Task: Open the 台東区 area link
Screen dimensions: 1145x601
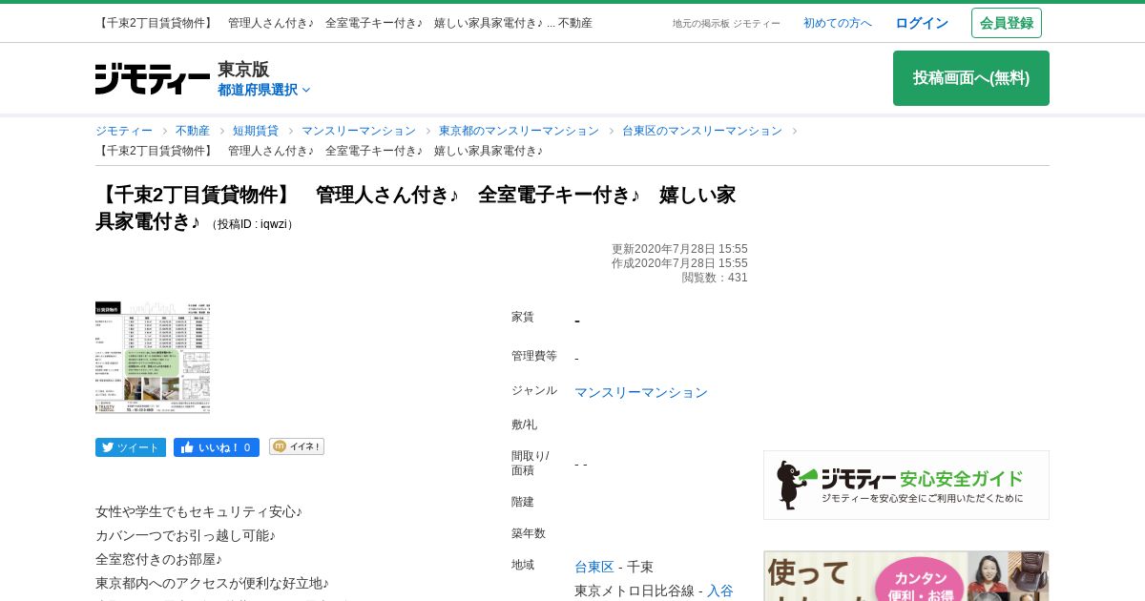Action: (x=594, y=567)
